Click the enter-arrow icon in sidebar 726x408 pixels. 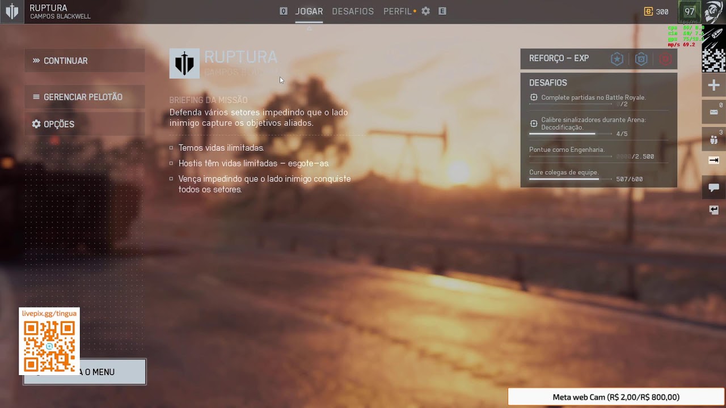[x=714, y=210]
